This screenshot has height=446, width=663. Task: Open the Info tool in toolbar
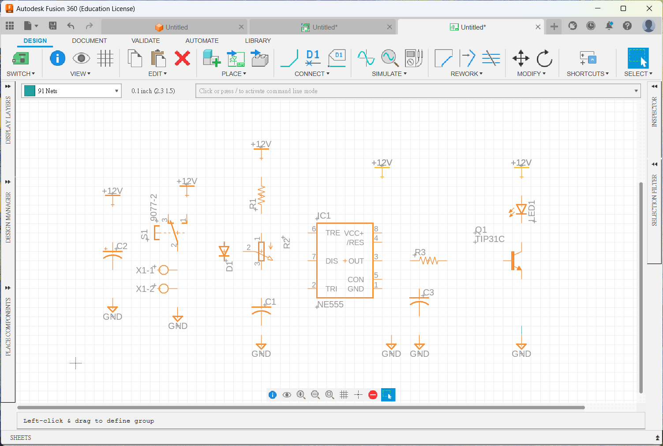[57, 58]
